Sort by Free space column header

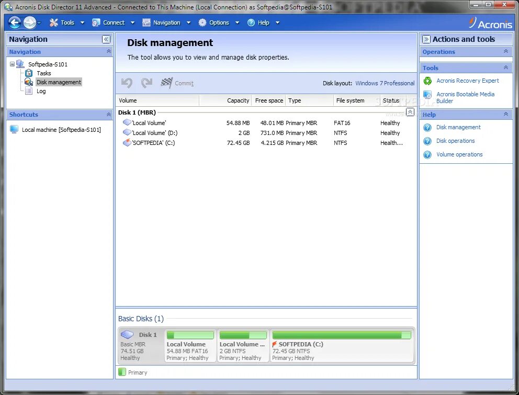[x=269, y=100]
